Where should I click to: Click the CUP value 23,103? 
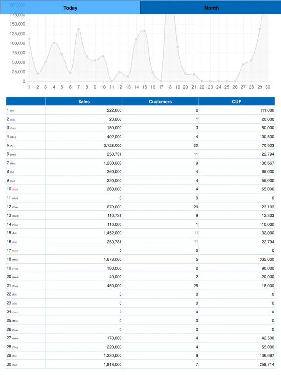[x=268, y=207]
